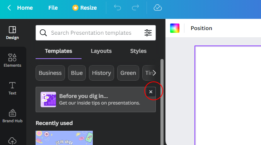Click the magnifier search icon
Image resolution: width=261 pixels, height=145 pixels.
tap(43, 33)
